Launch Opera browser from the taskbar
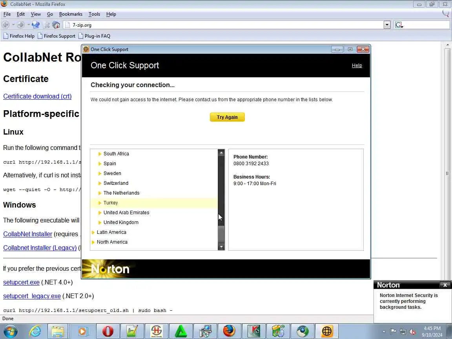 pos(108,331)
